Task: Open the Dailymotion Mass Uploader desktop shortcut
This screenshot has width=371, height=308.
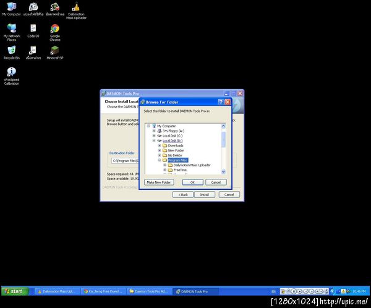Action: pos(76,11)
